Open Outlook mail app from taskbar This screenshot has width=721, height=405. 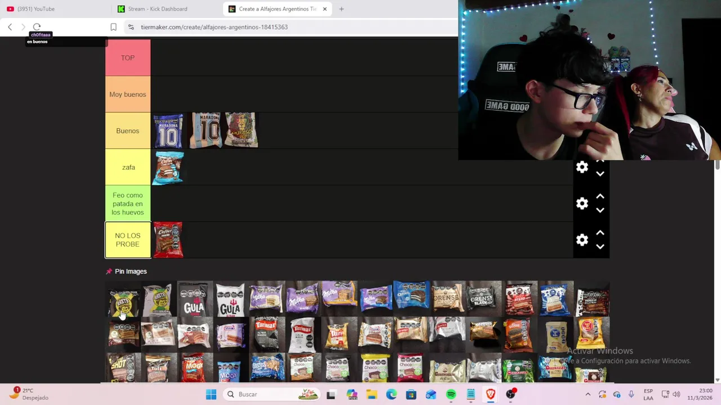(431, 394)
